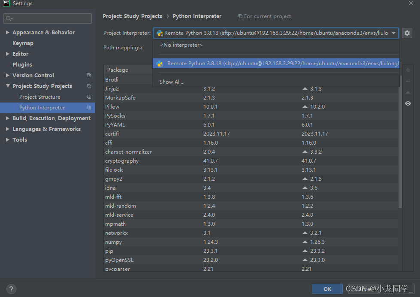
Task: Collapse the Project: Study_Projects section
Action: point(7,86)
